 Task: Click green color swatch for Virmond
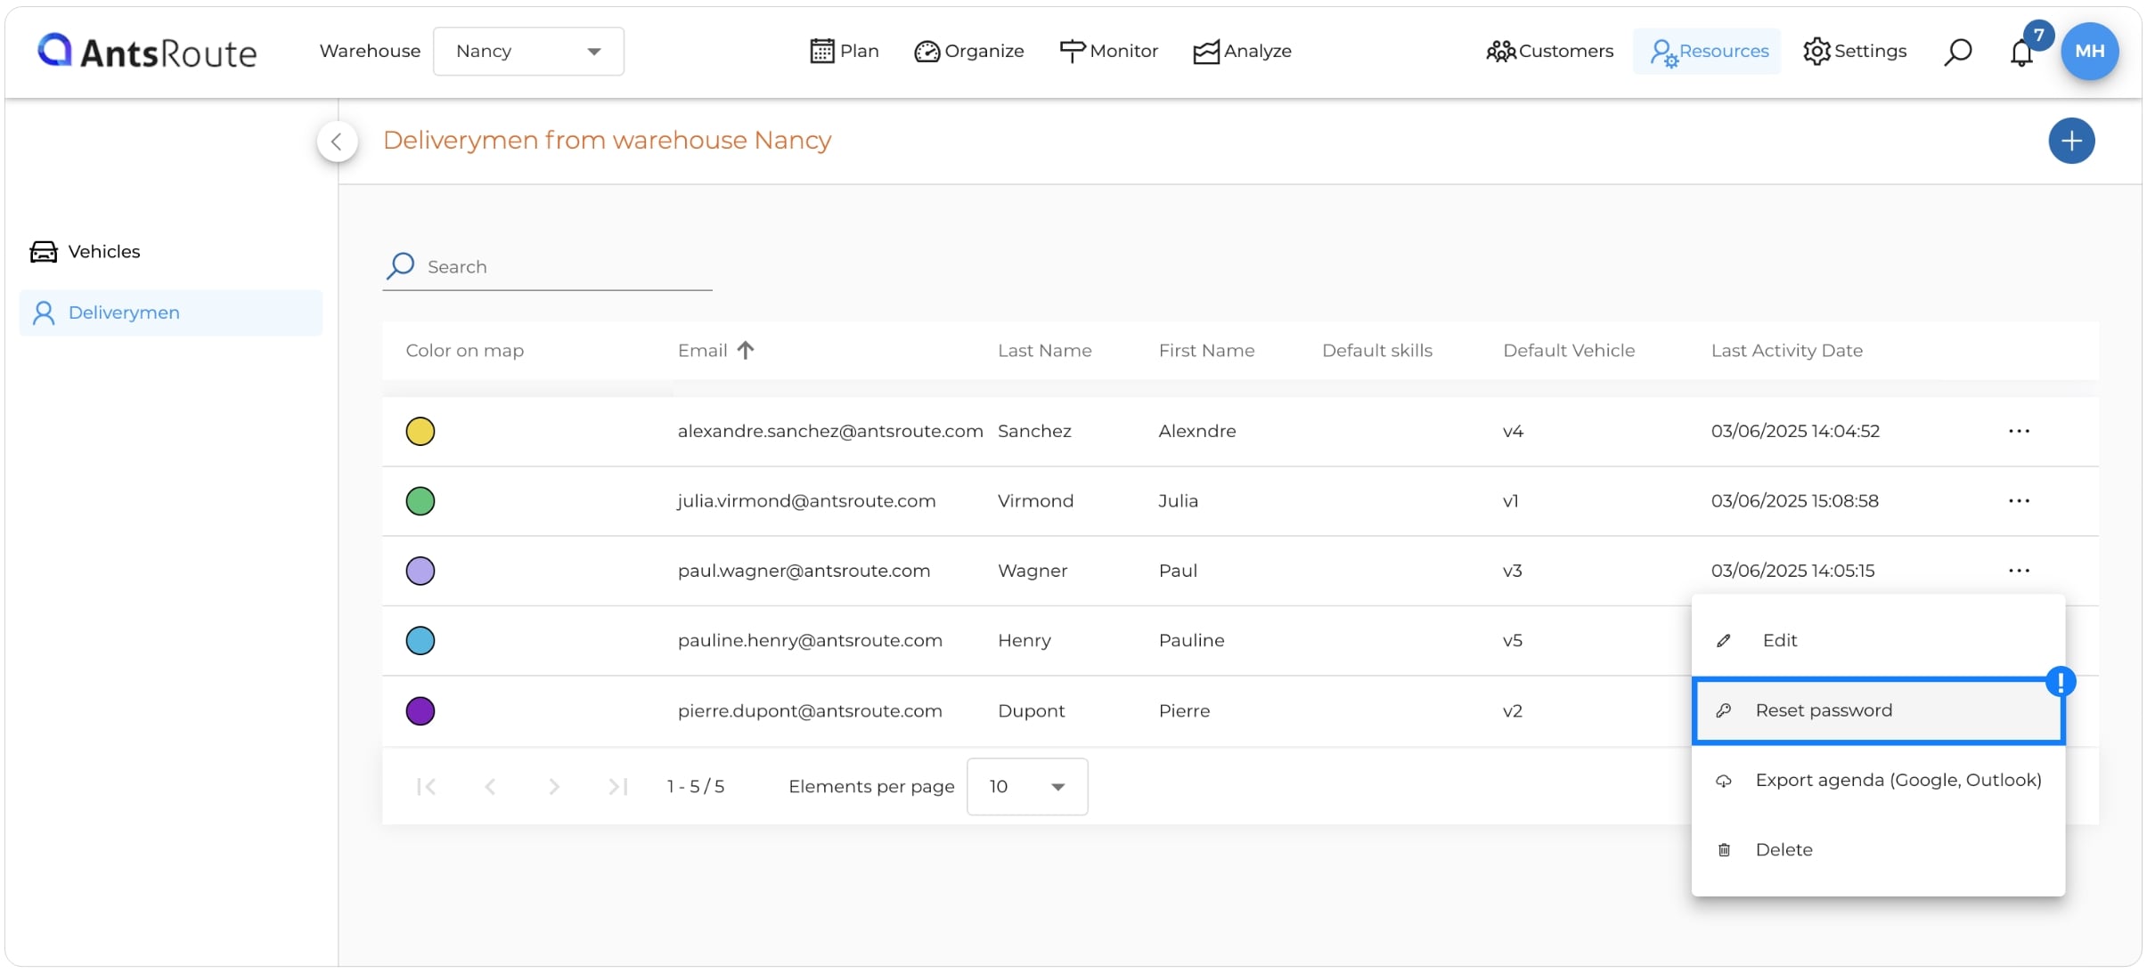click(x=420, y=501)
